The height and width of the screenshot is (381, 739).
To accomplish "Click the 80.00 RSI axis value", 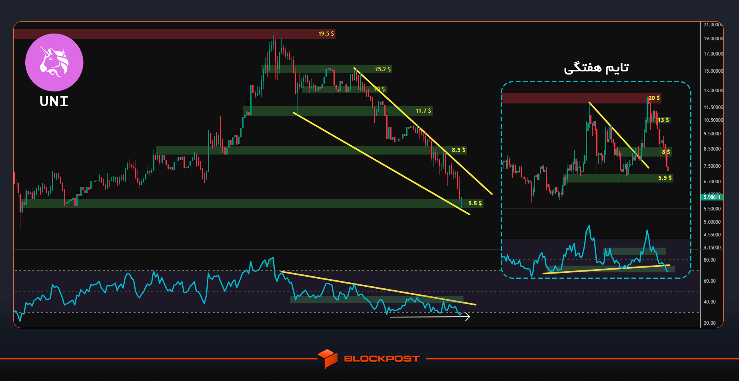I will [709, 260].
